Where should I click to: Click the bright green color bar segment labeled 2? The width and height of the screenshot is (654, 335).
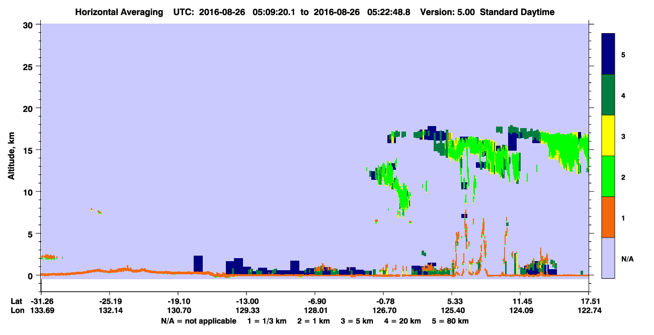click(x=608, y=176)
